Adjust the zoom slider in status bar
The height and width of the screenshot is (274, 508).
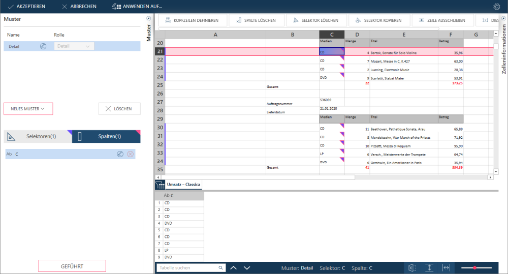click(475, 267)
